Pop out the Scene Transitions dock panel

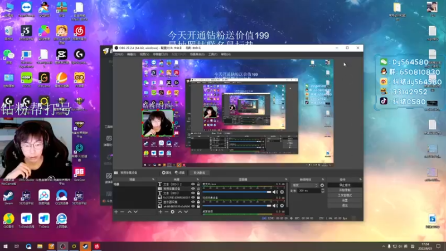323,180
